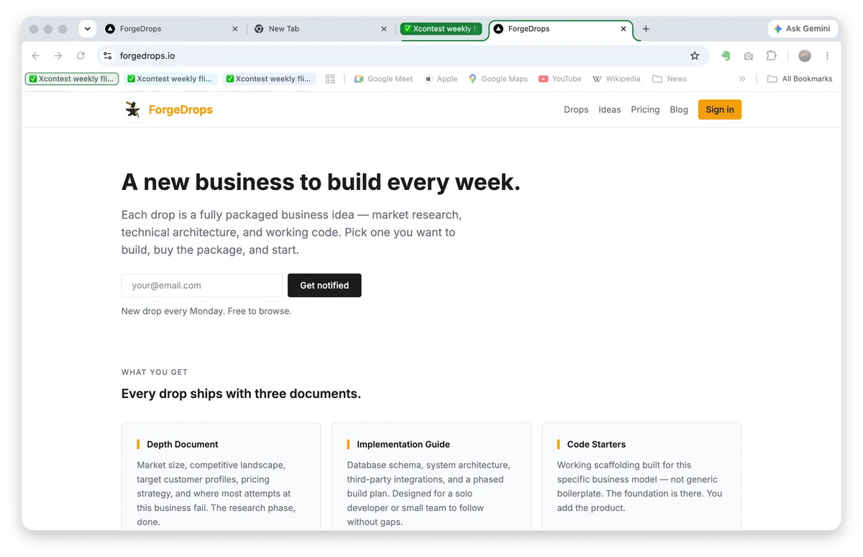Open Drops in the site navigation
The height and width of the screenshot is (557, 863).
pos(576,109)
